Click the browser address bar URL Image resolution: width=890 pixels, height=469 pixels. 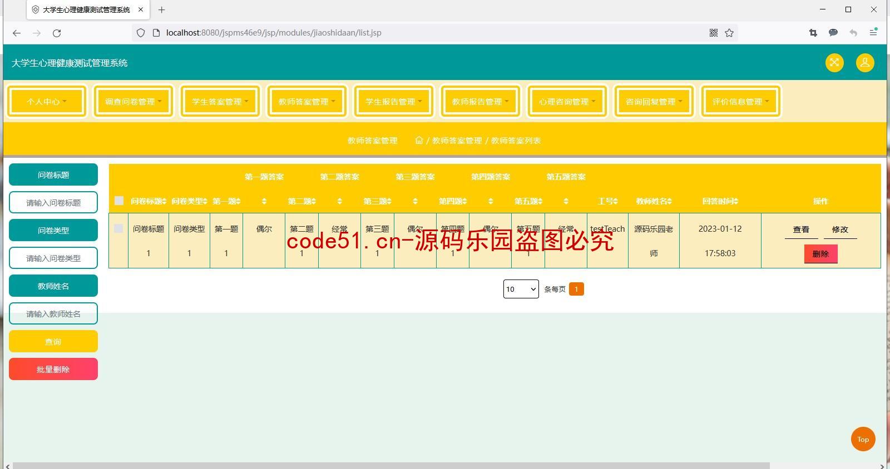pyautogui.click(x=274, y=33)
